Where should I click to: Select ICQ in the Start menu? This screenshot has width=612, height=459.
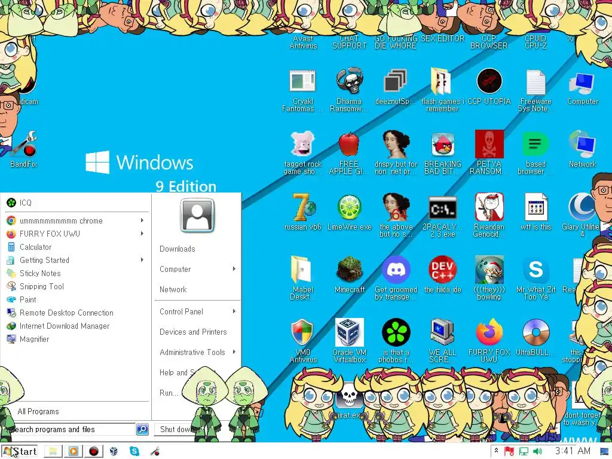[x=76, y=203]
